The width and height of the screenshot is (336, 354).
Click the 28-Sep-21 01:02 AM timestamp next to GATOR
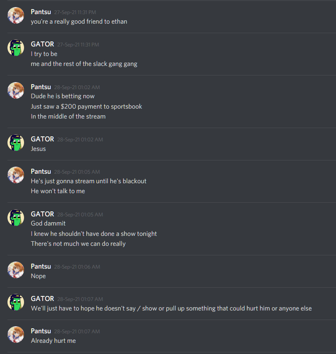(x=80, y=140)
